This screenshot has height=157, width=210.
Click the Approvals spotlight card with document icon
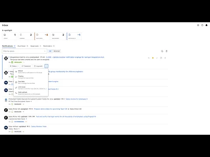(74, 36)
